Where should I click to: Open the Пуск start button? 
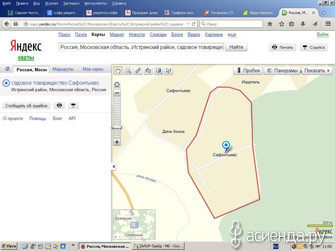click(x=9, y=246)
